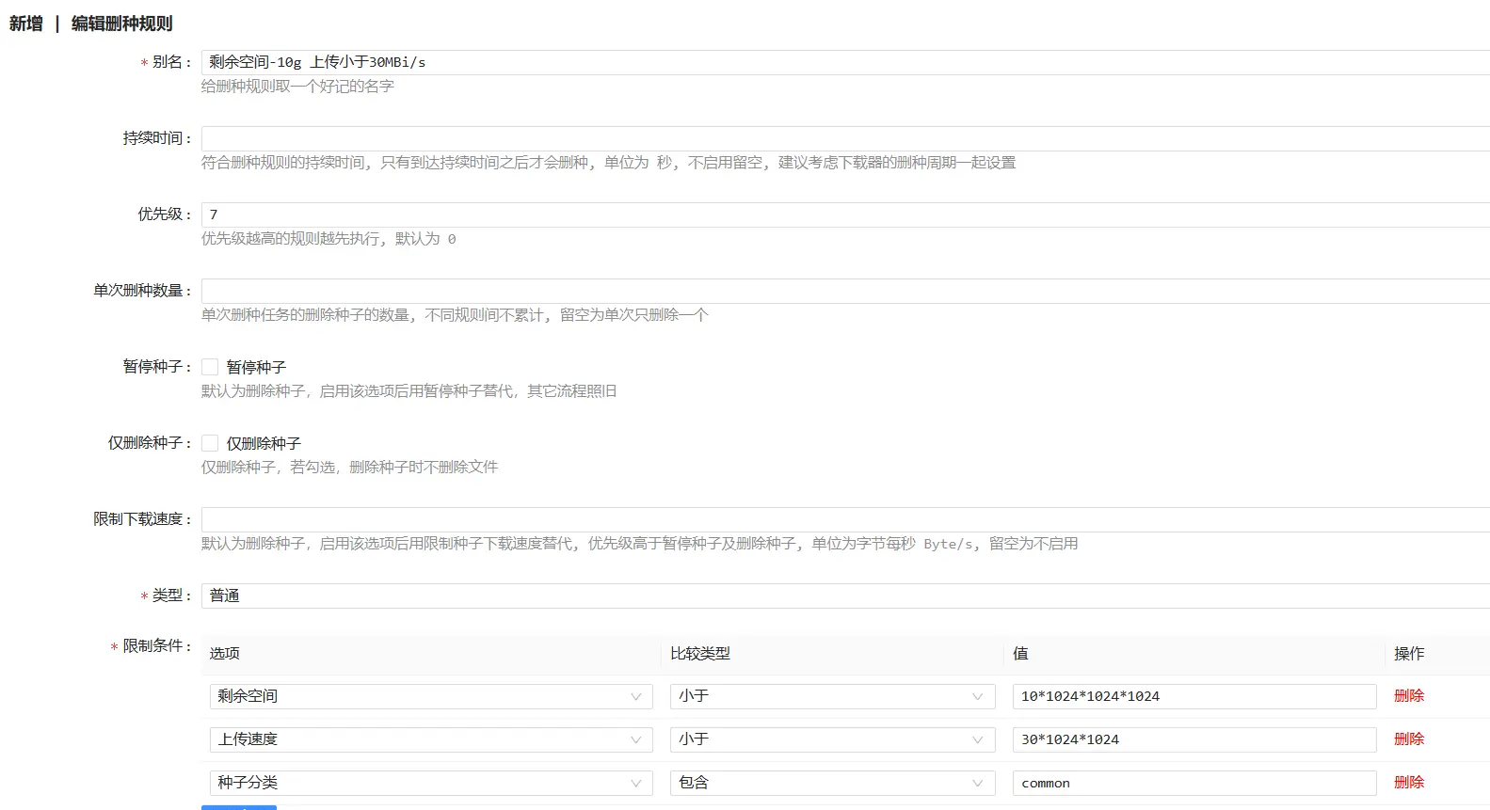The image size is (1490, 810).
Task: Open the 剩余空间 option dropdown
Action: [x=430, y=696]
